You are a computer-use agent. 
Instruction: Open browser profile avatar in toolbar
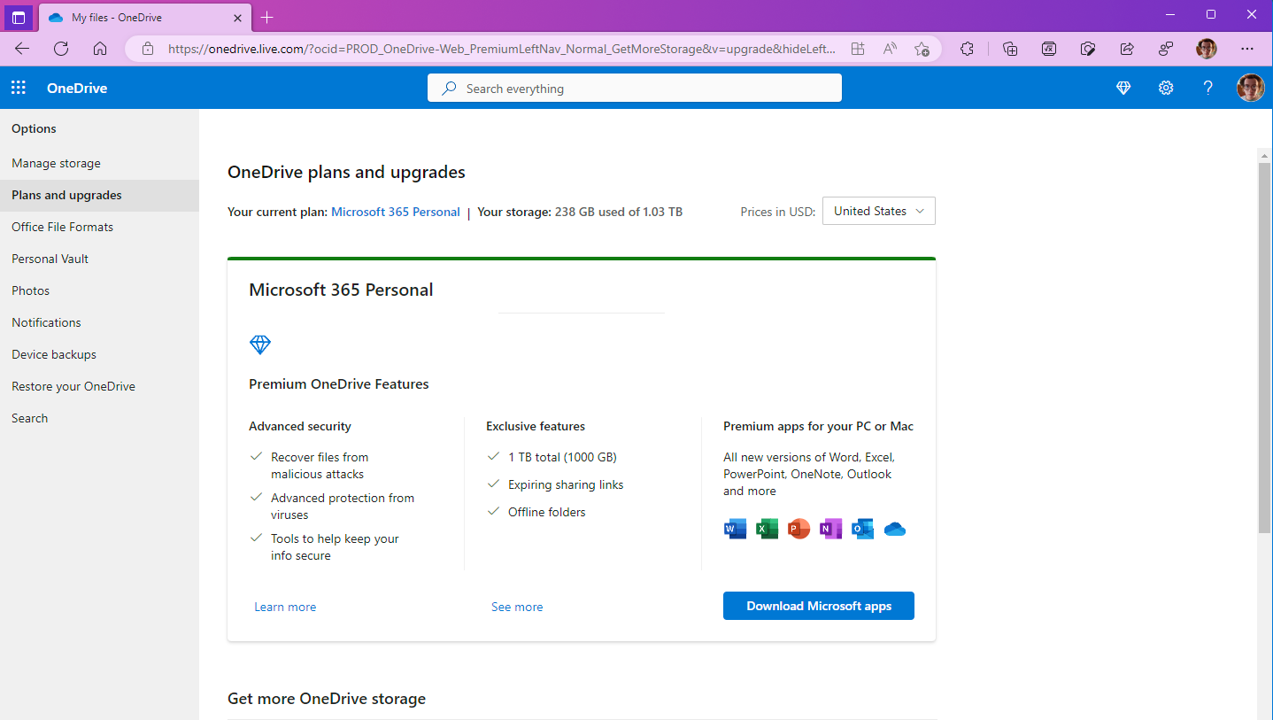tap(1207, 49)
